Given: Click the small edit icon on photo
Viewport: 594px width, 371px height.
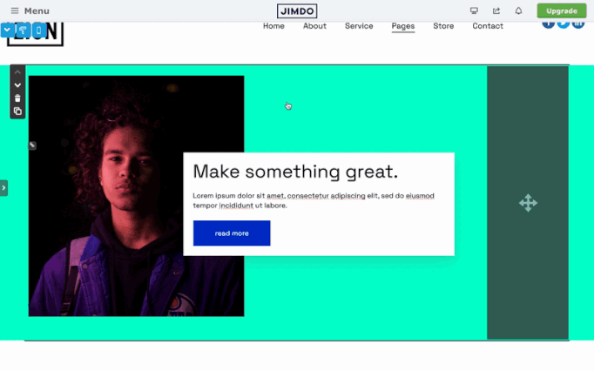Looking at the screenshot, I should point(32,145).
